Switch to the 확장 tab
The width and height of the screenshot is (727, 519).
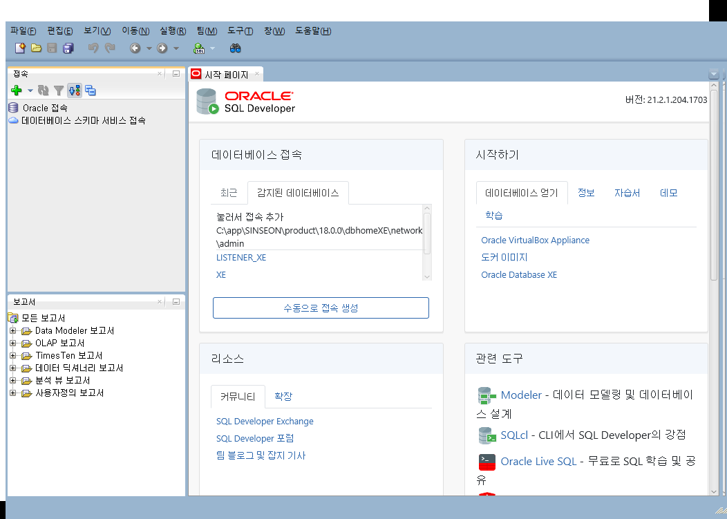pos(283,397)
